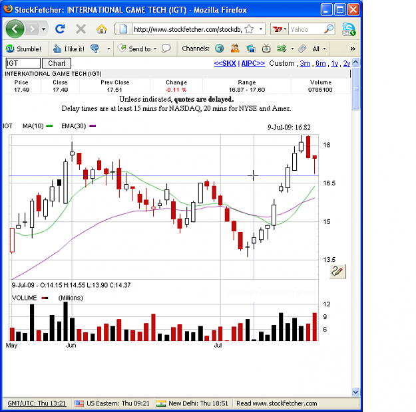Click the VOLUME red legend marker
416x412 pixels.
(45, 298)
